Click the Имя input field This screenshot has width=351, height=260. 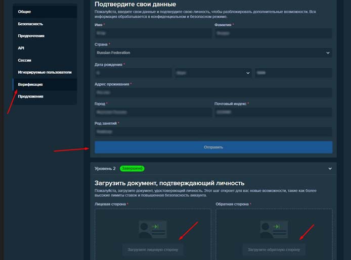[x=153, y=33]
